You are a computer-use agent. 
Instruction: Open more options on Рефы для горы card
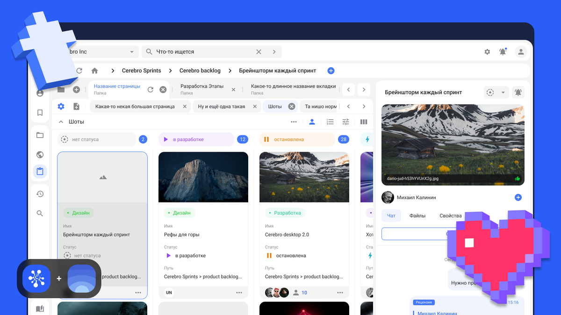[x=239, y=293]
